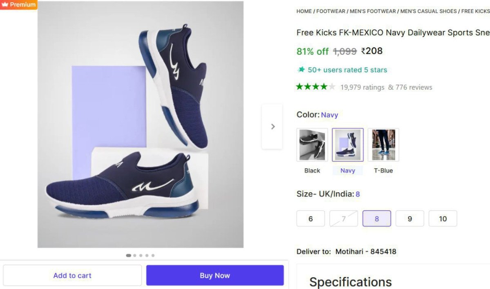Select size 10

pos(443,219)
